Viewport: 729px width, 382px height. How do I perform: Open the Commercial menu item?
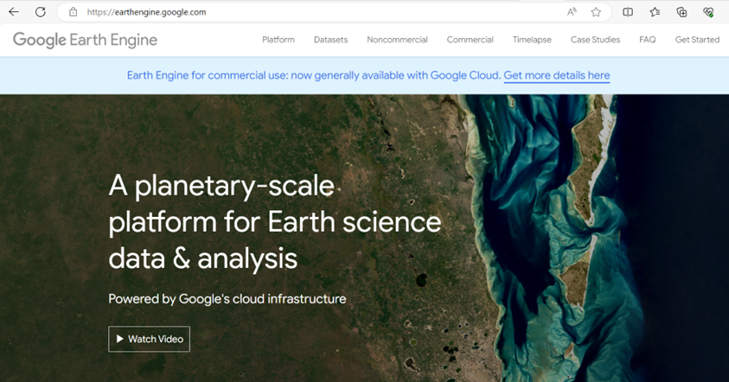470,40
